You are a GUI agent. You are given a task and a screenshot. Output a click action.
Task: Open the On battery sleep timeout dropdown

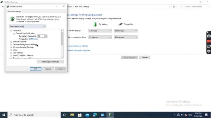[100, 37]
